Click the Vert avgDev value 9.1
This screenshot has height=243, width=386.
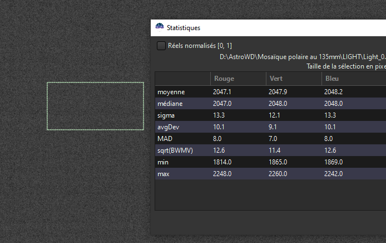click(x=273, y=127)
